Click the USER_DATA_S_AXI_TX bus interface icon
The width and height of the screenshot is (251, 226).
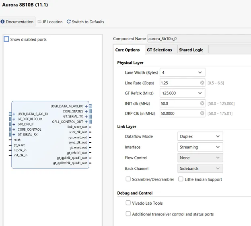tap(10, 114)
